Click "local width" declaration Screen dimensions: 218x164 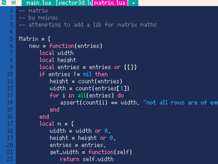pyautogui.click(x=56, y=53)
